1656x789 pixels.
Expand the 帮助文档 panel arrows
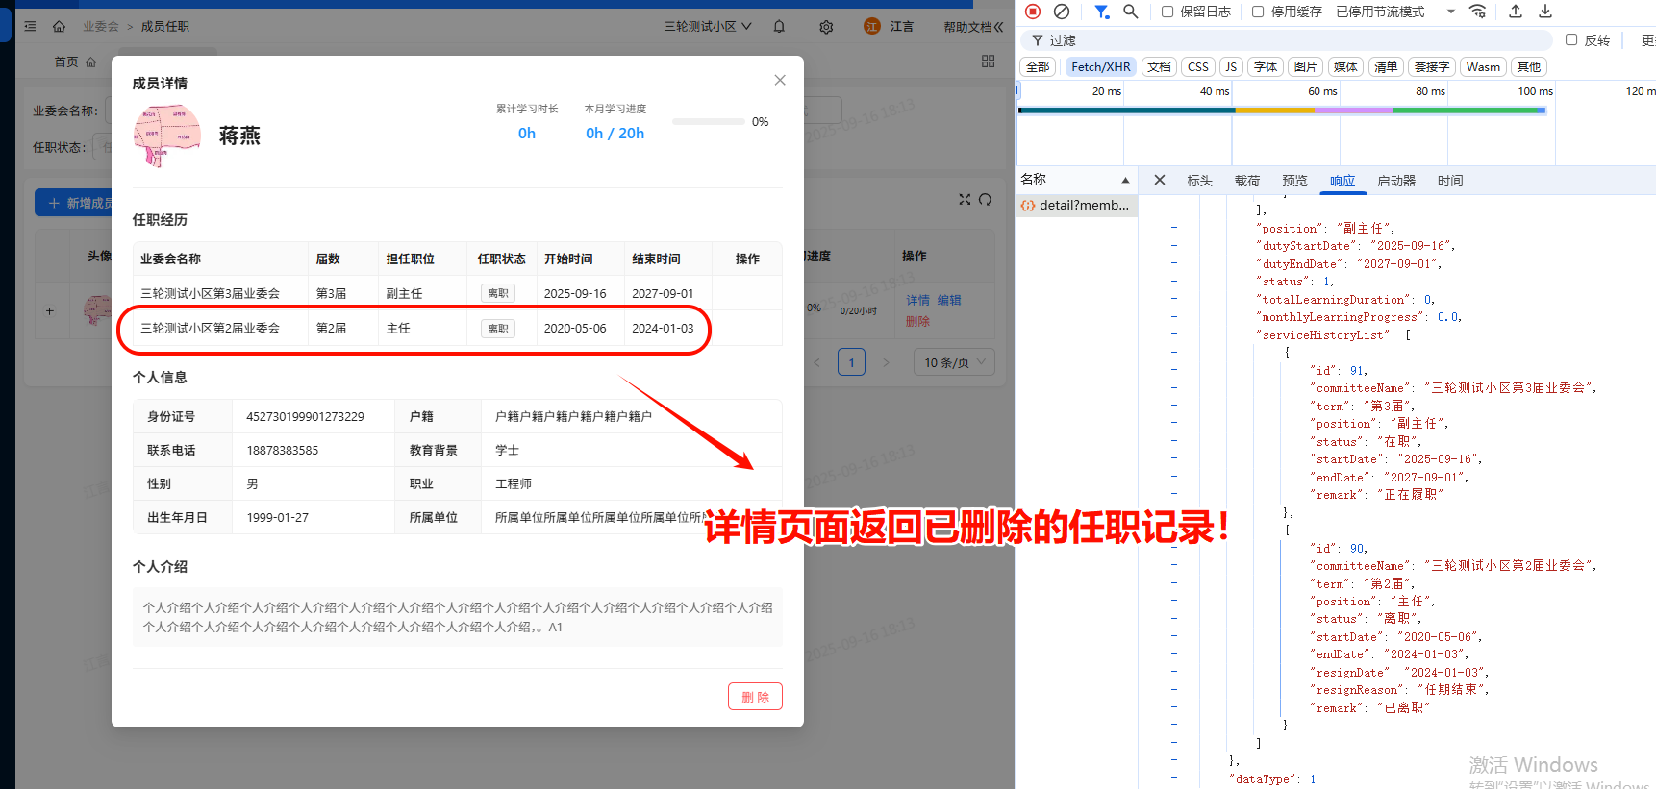[998, 27]
